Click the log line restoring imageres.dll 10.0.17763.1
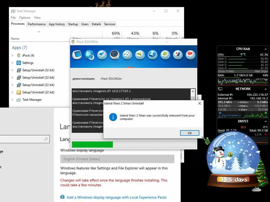Screen dimensions: 270x202 coord(102,91)
